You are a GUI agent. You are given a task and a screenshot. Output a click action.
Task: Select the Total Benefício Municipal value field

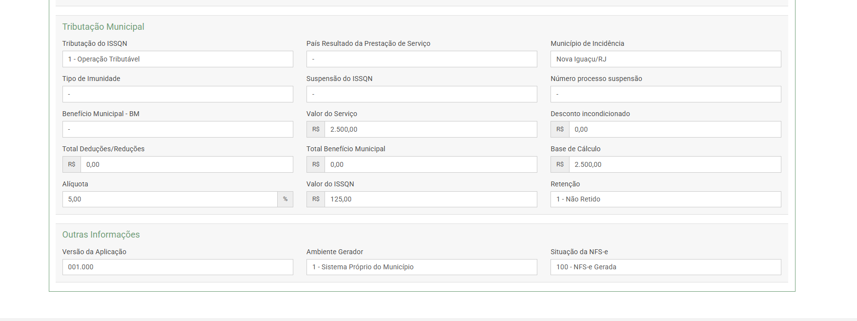point(430,164)
